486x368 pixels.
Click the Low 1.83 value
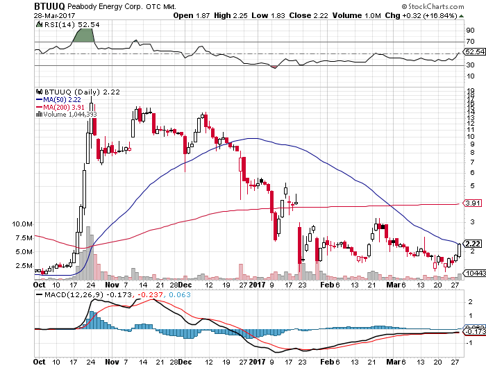point(268,15)
